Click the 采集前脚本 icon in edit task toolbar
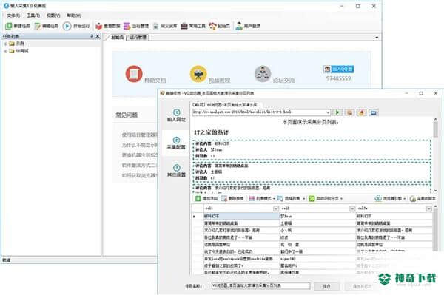Image resolution: width=444 pixels, height=295 pixels. 413,199
